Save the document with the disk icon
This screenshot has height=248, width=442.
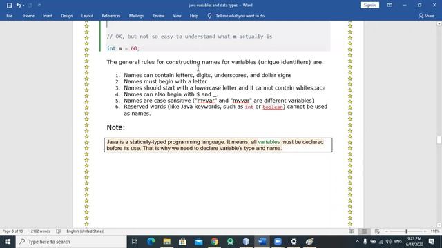pos(9,6)
